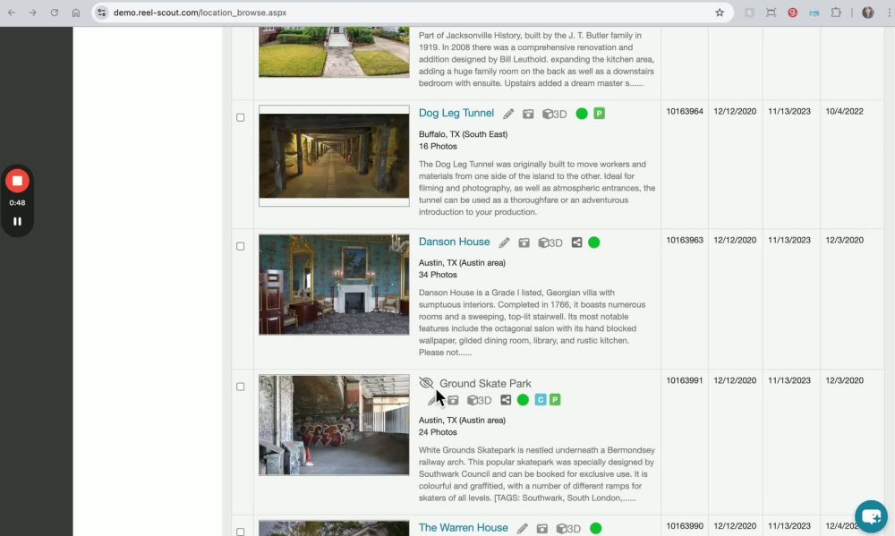Click share icon on Danson House row

pyautogui.click(x=576, y=242)
